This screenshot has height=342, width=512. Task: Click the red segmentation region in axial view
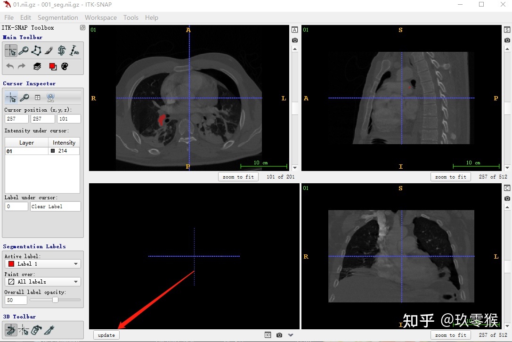[161, 120]
